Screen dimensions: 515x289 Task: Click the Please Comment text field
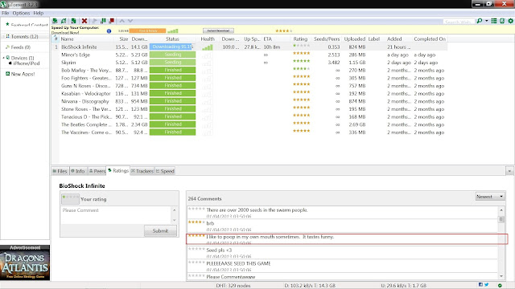(116, 214)
